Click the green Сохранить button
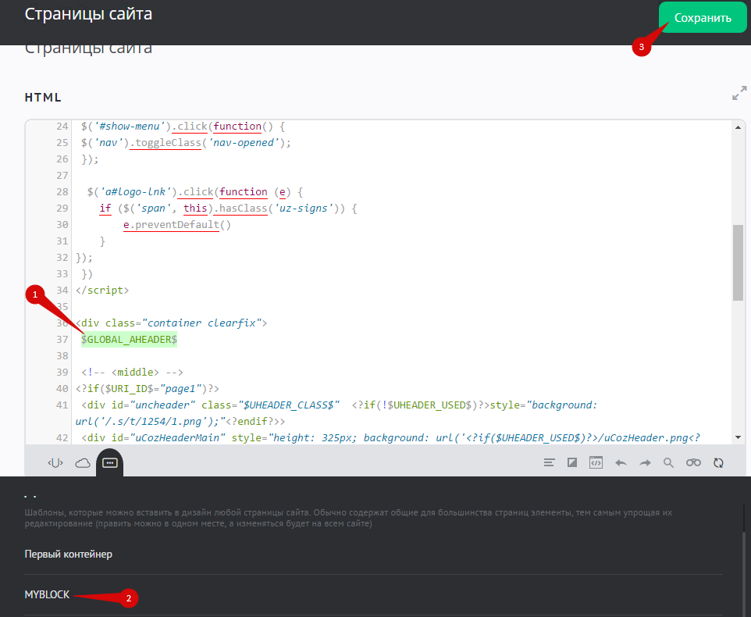 703,17
